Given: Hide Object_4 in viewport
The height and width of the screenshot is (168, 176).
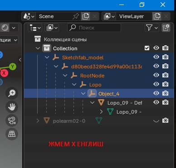Looking at the screenshot, I should point(156,93).
